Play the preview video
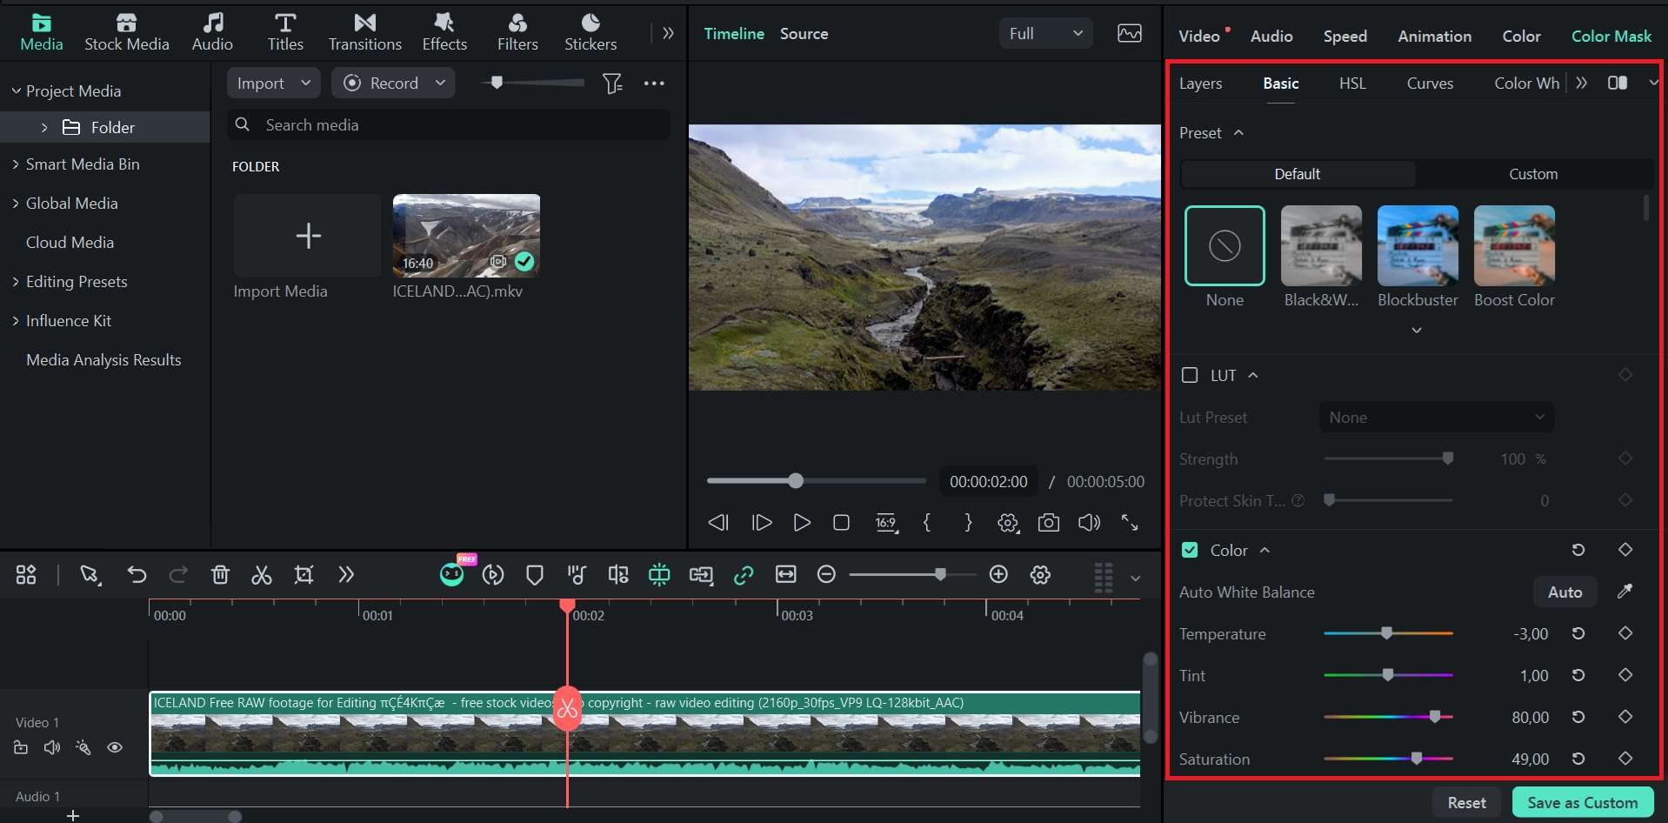This screenshot has height=823, width=1668. pyautogui.click(x=802, y=523)
